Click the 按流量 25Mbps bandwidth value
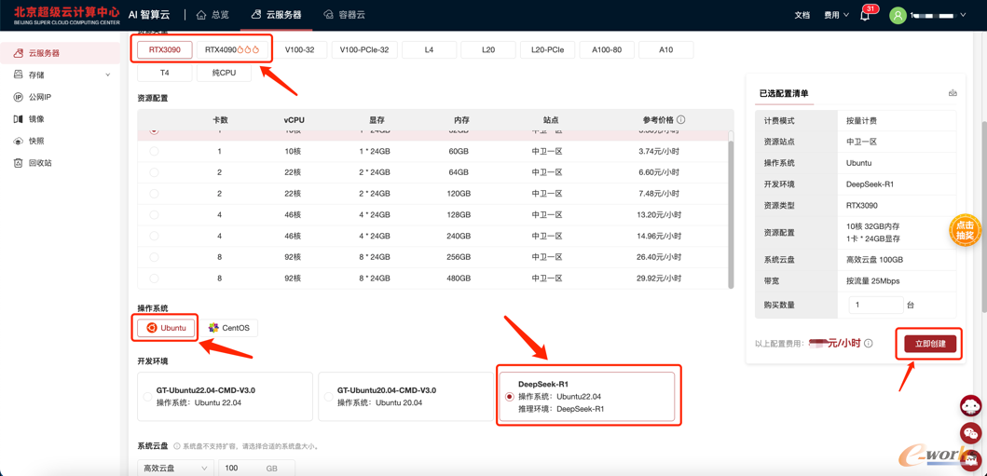 (x=873, y=279)
